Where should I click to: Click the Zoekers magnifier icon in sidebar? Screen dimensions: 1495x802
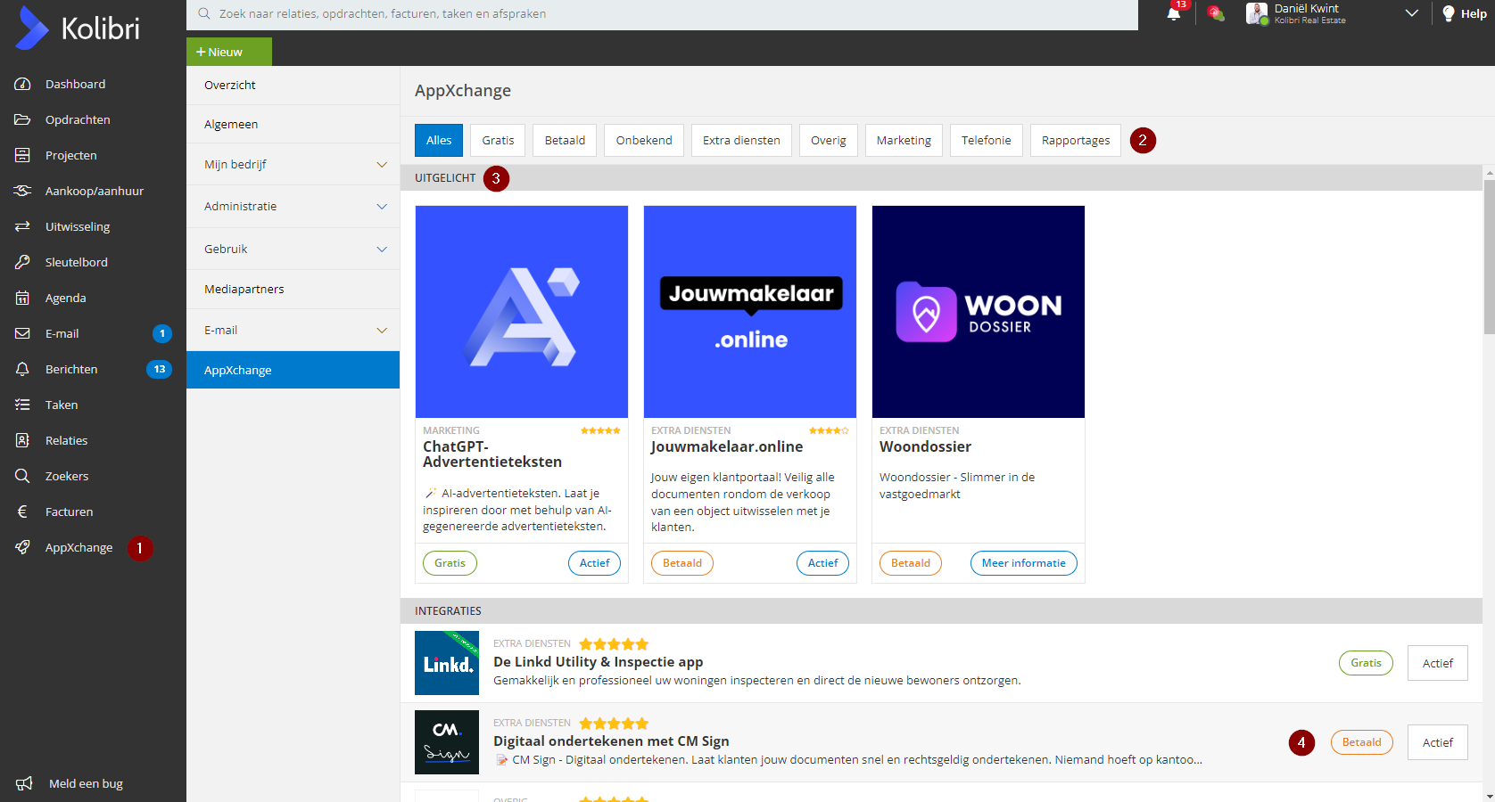[23, 476]
